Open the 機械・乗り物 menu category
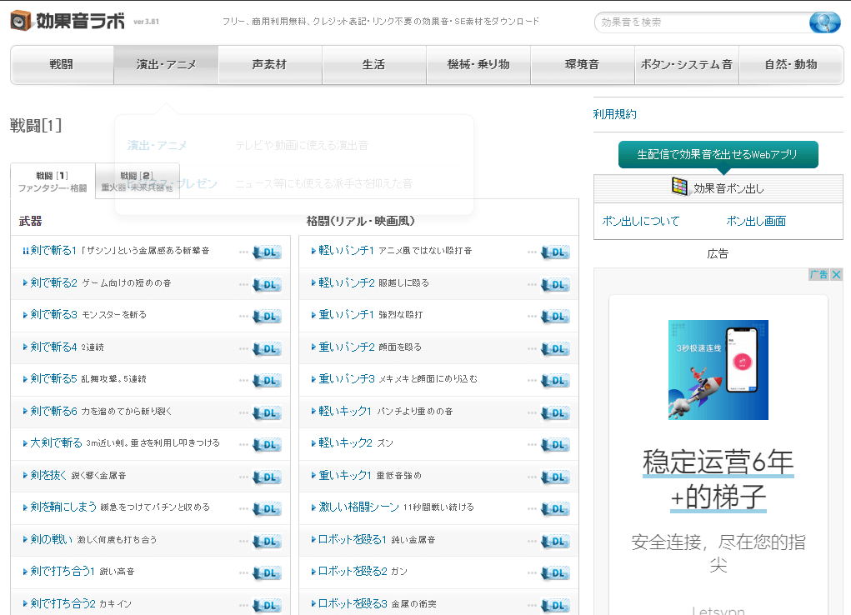Viewport: 851px width, 615px height. tap(478, 65)
